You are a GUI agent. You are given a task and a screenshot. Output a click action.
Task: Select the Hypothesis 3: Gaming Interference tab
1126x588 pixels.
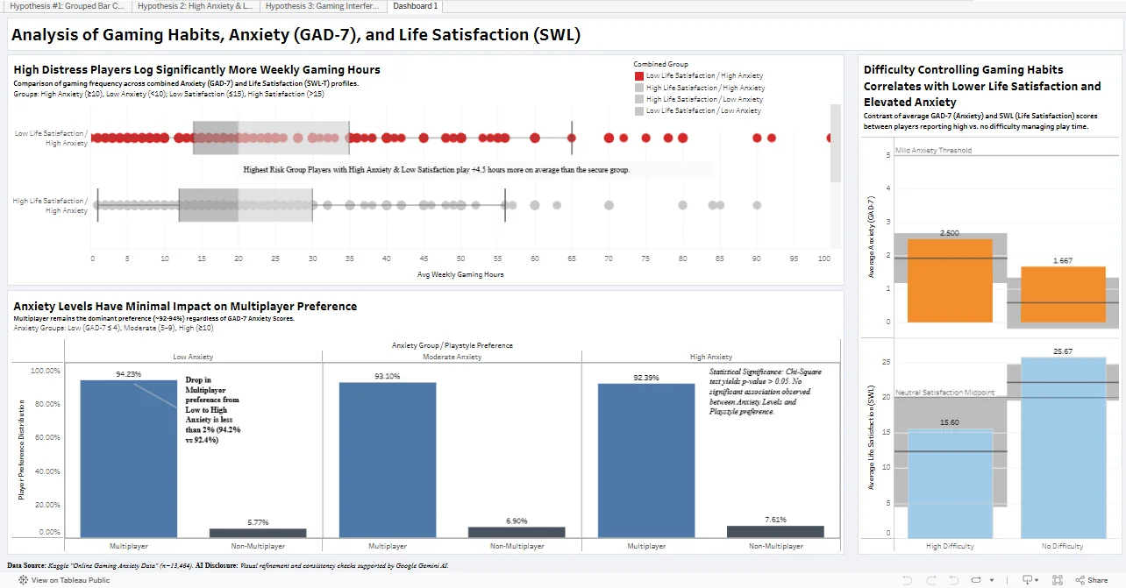(322, 6)
